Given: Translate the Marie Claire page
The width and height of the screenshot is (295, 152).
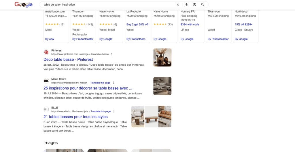Looking at the screenshot, I should tap(100, 83).
